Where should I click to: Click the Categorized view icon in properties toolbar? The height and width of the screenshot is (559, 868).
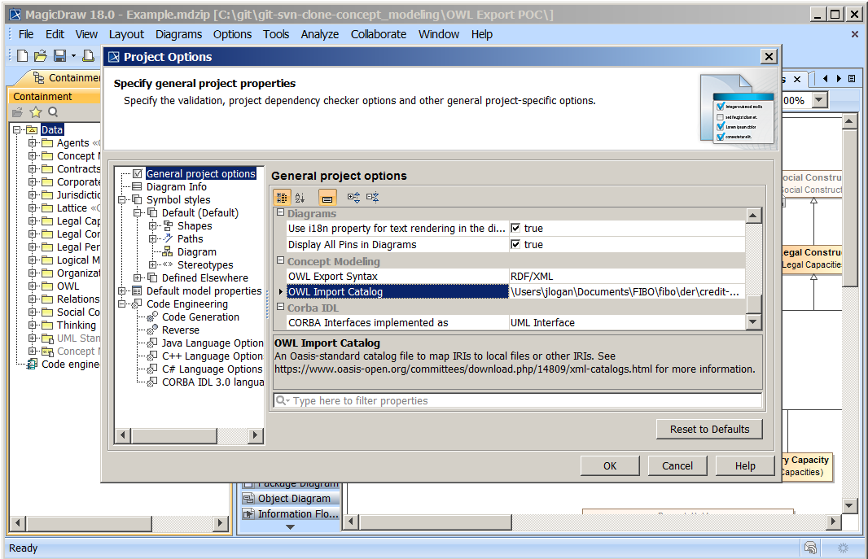coord(282,198)
